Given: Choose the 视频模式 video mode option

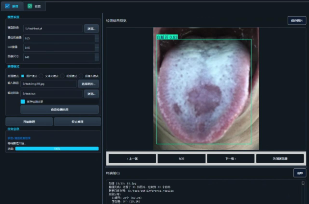Looking at the screenshot, I should point(62,75).
